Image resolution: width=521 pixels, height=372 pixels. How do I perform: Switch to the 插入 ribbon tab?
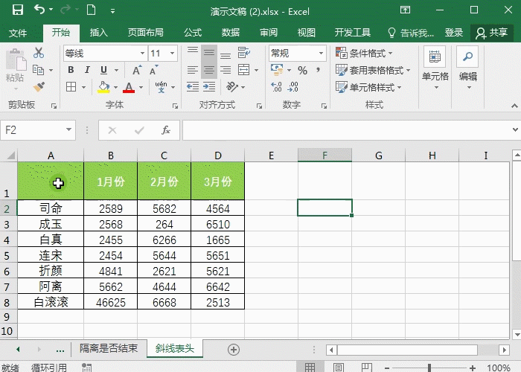99,33
